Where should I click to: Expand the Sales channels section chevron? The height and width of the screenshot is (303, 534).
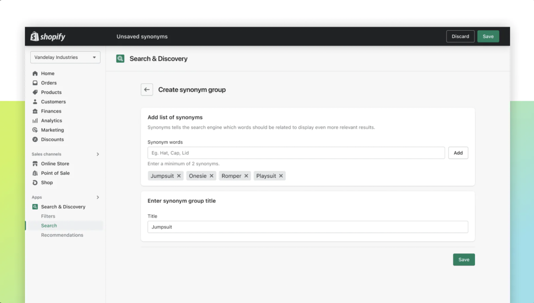coord(98,154)
